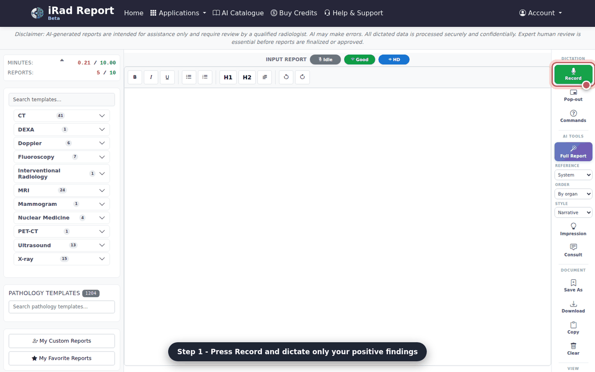Show the voice Commands help
Viewport: 595px width, 372px height.
tap(573, 117)
